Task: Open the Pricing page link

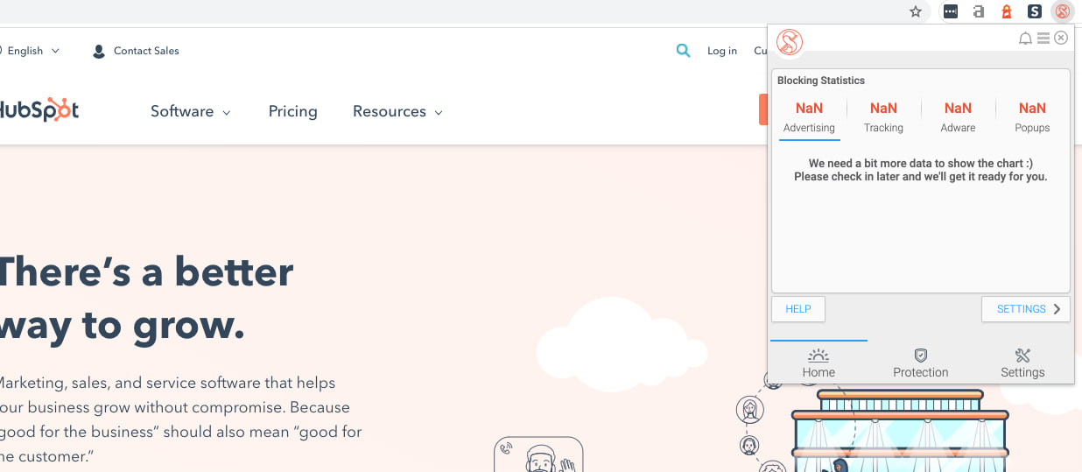Action: pos(293,111)
